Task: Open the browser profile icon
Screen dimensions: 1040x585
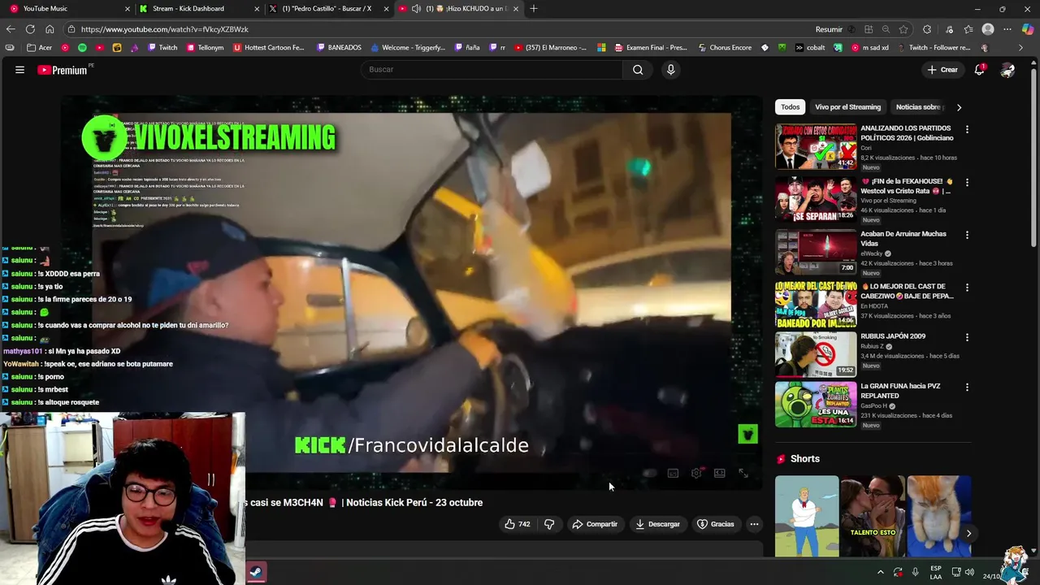Action: point(988,29)
